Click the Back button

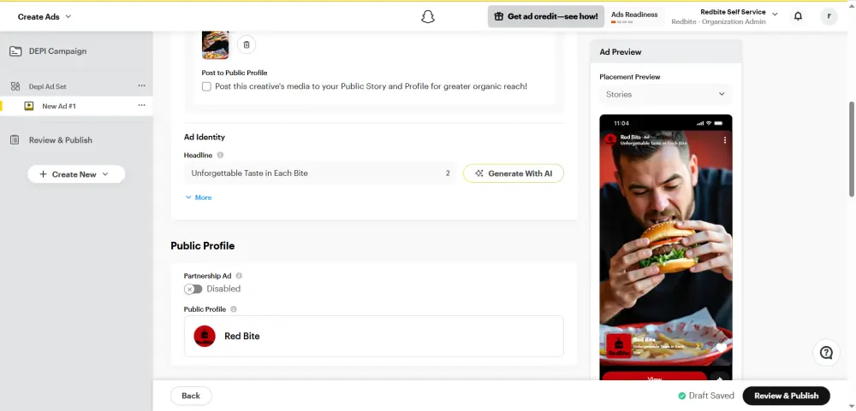191,396
